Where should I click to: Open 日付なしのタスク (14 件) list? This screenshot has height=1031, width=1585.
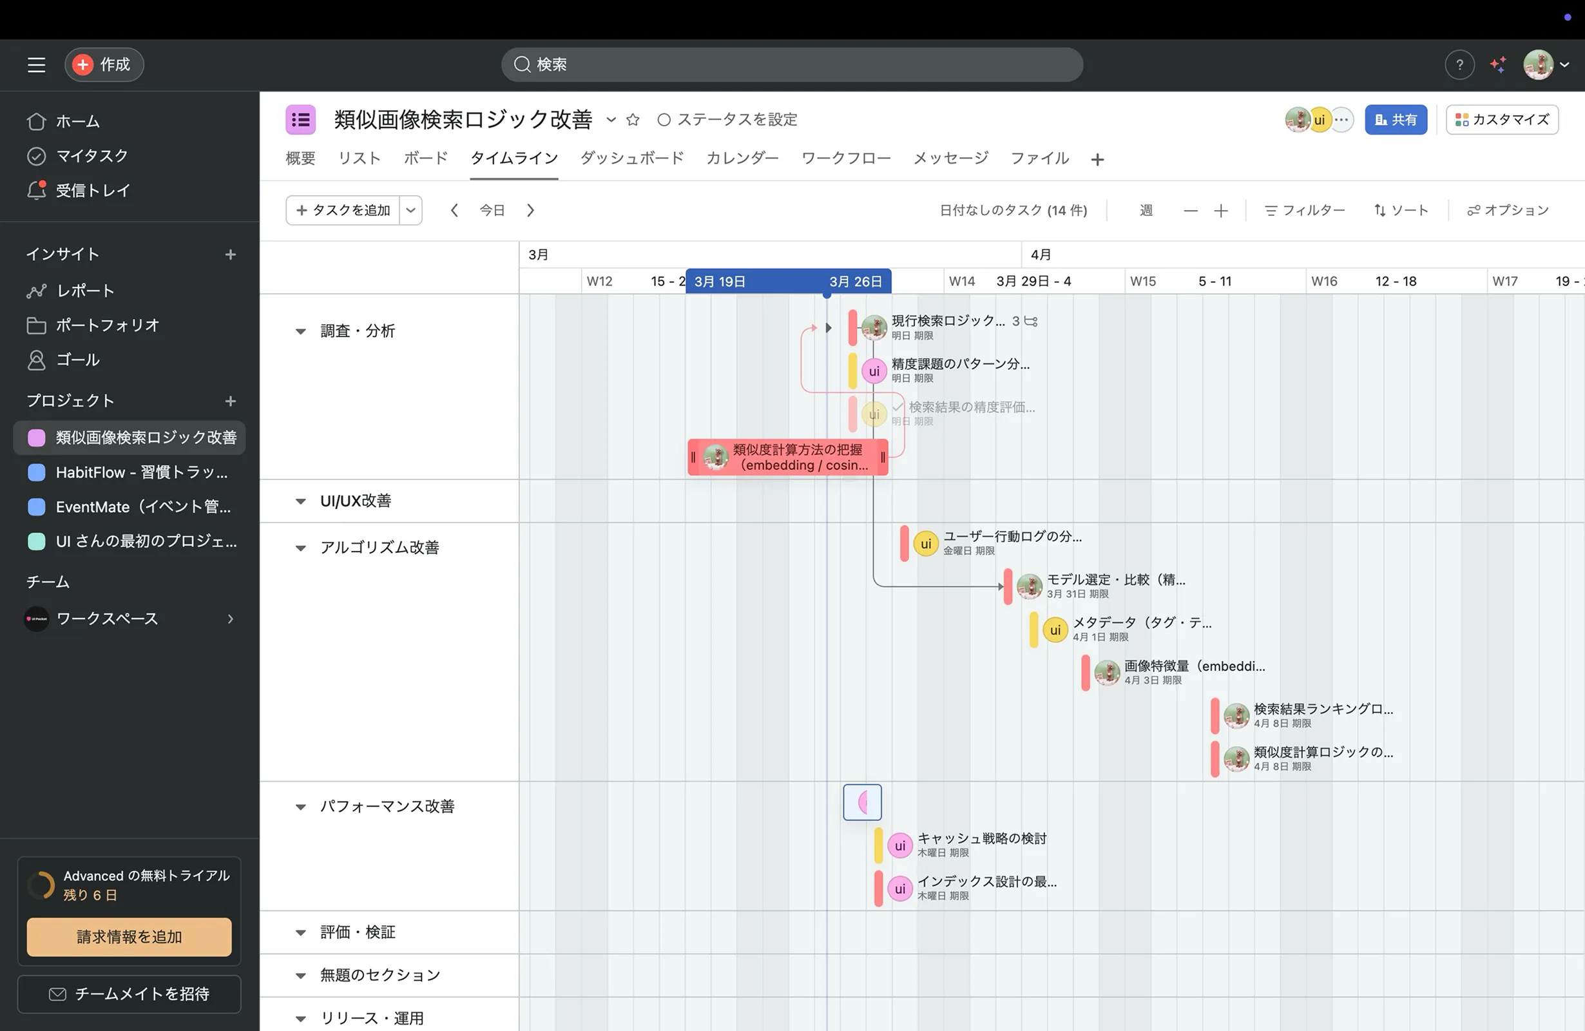click(x=1013, y=211)
